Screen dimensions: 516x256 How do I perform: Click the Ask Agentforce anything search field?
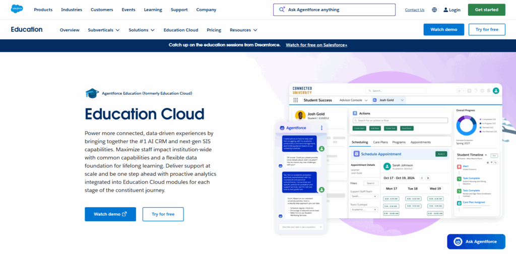coord(335,10)
